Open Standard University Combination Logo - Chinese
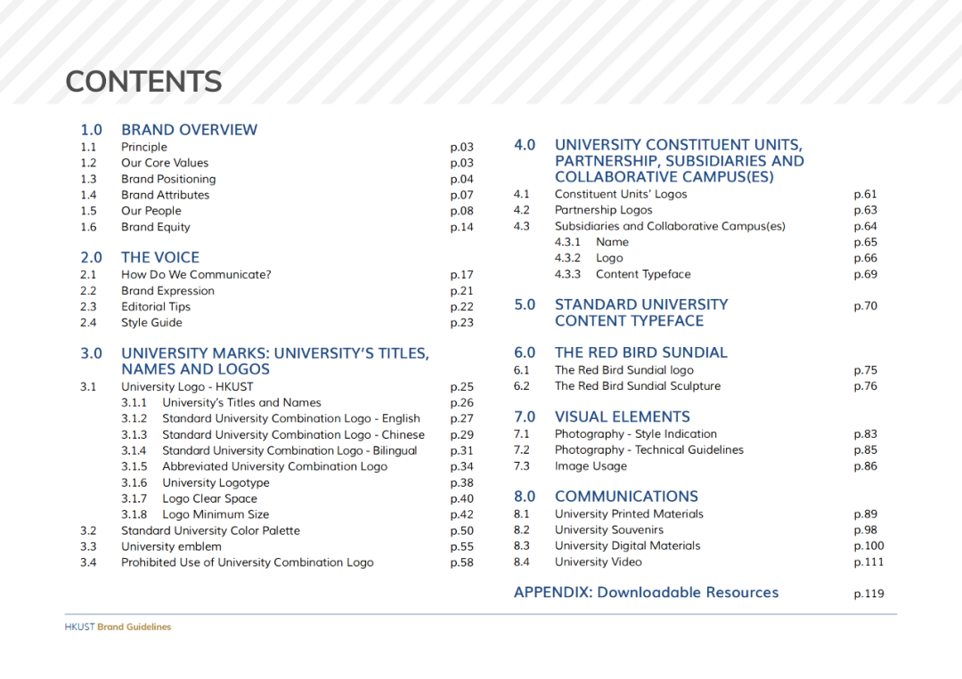This screenshot has width=962, height=679. point(293,434)
